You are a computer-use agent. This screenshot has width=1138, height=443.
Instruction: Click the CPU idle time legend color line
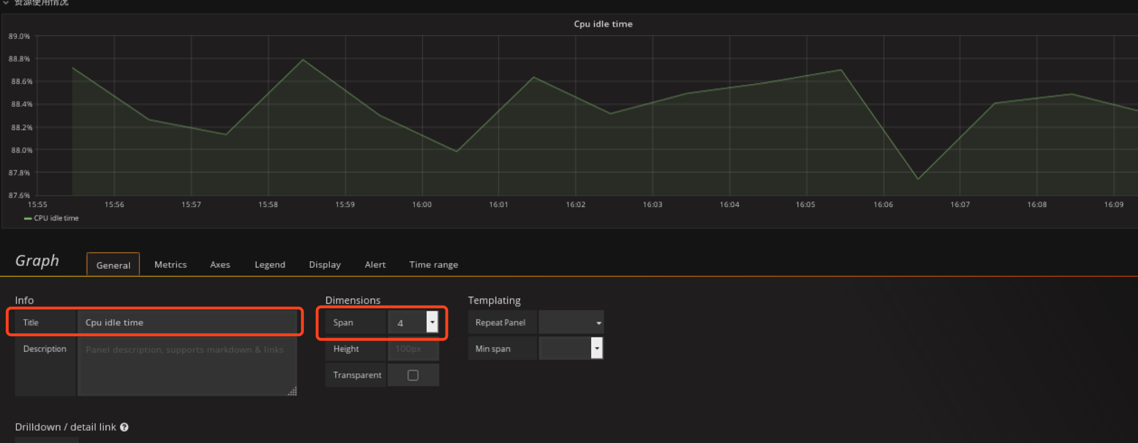pos(28,219)
